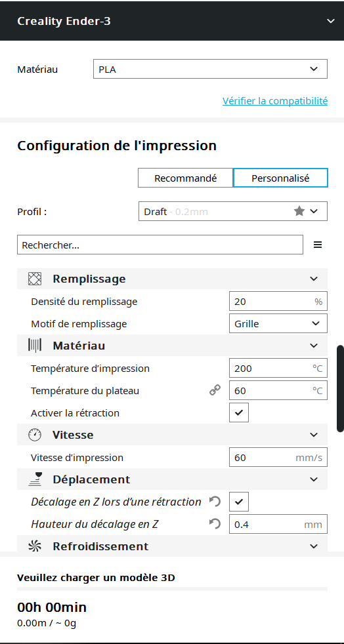Click link icon beside Température du plateau
This screenshot has width=344, height=644.
tap(215, 390)
